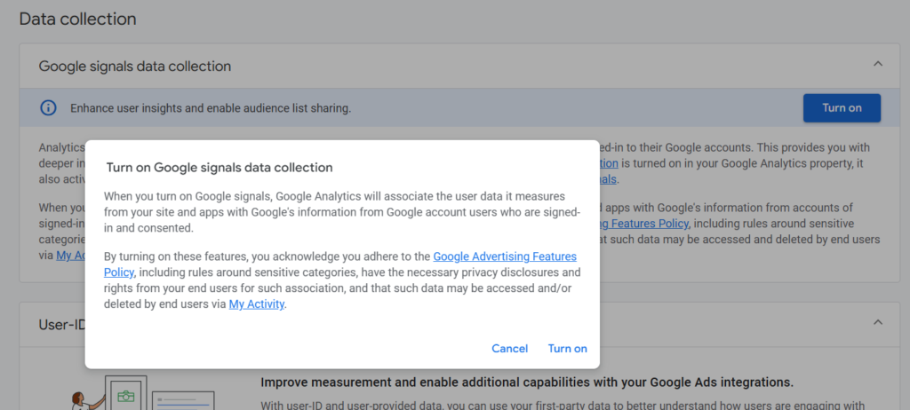Click the blue Turn on banner button
Screen dimensions: 910x410
click(x=842, y=108)
